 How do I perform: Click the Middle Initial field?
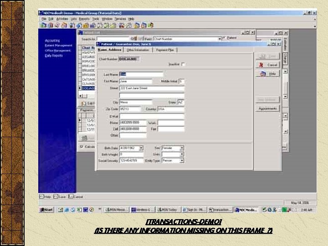(x=181, y=81)
